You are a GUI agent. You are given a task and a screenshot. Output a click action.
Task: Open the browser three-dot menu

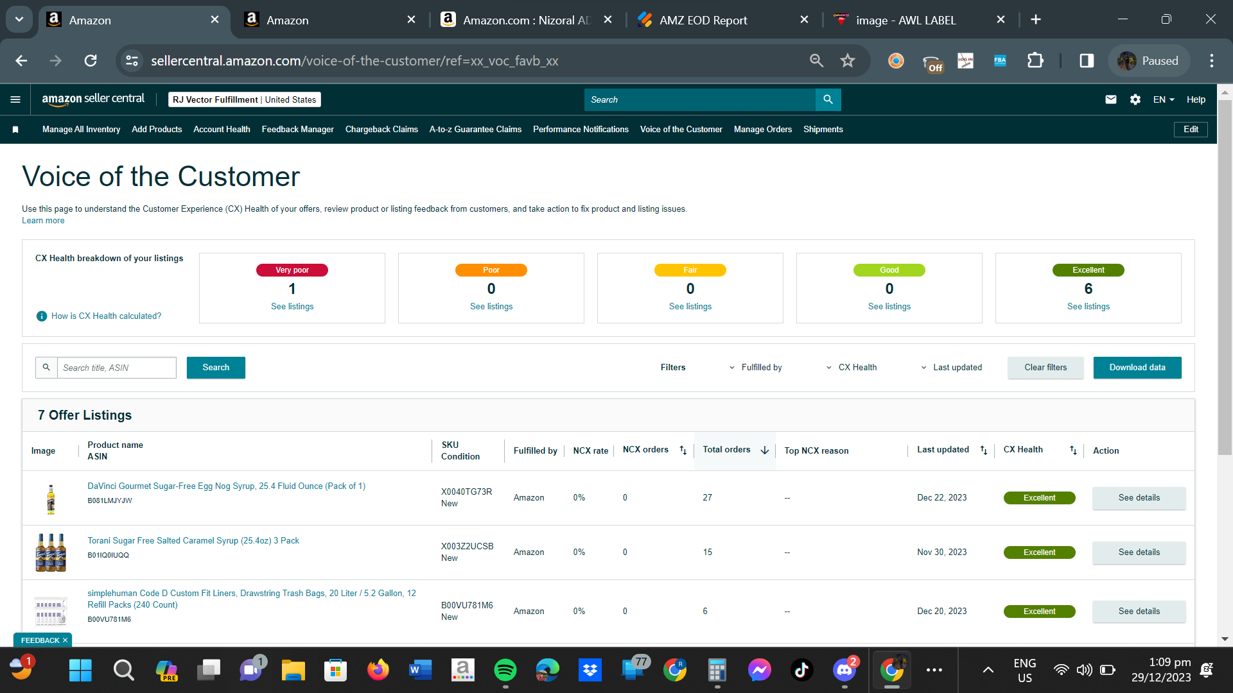pyautogui.click(x=1212, y=61)
